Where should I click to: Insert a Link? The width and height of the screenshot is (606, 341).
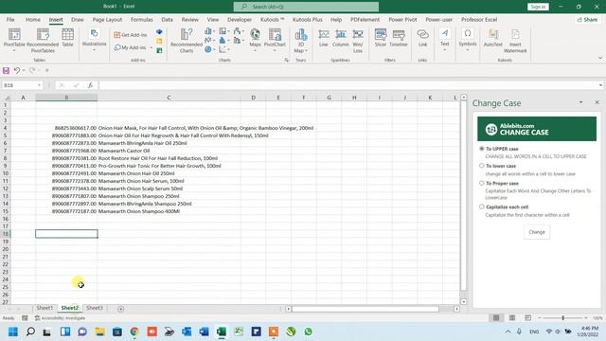click(x=423, y=38)
